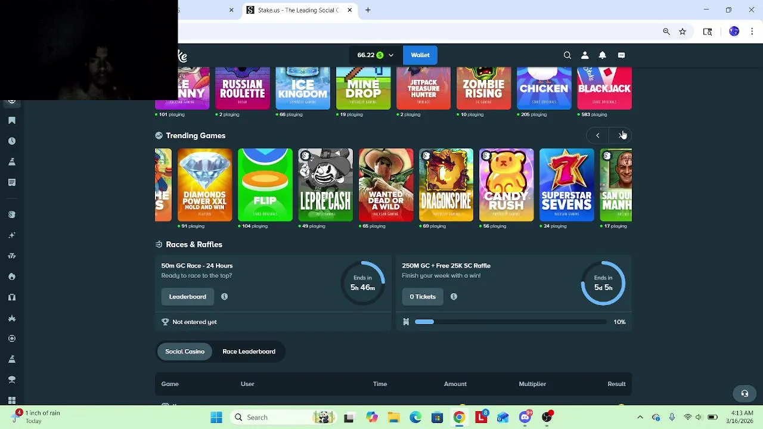Click the 50m GC Race title
763x429 pixels.
point(197,266)
